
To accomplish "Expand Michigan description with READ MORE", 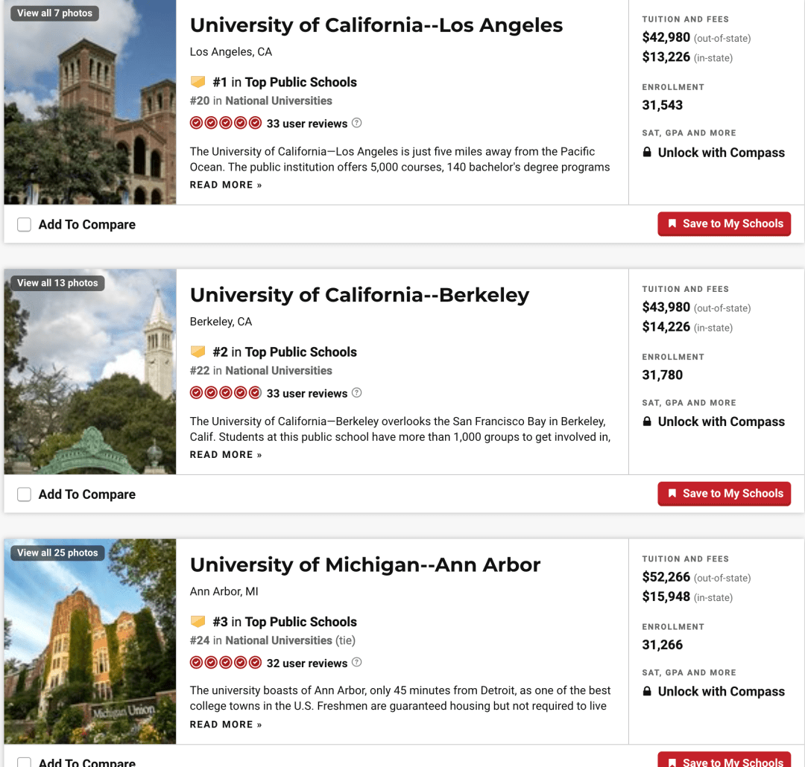I will (226, 724).
